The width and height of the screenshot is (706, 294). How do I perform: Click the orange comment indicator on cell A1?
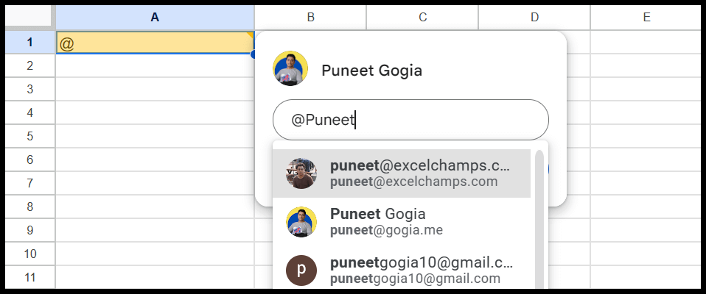tap(250, 35)
